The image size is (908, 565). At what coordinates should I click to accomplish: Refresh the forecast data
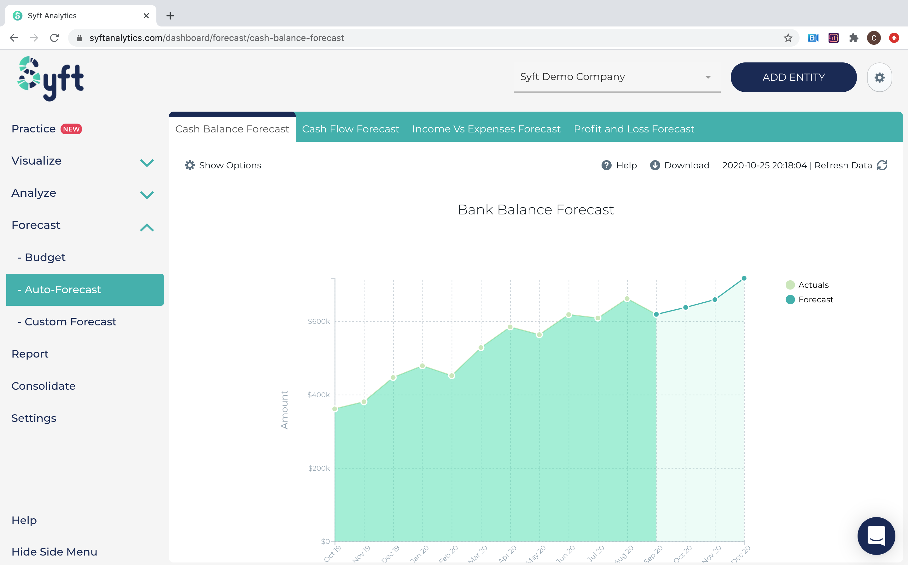[x=882, y=165]
